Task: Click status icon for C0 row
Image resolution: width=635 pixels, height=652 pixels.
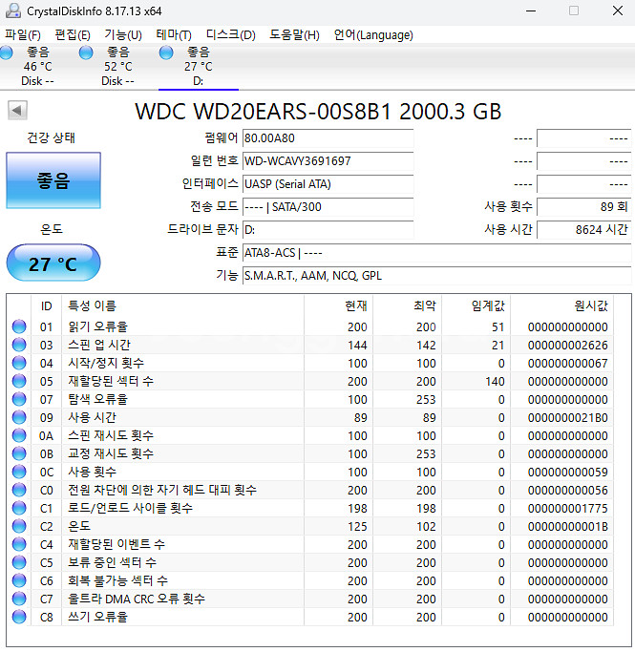Action: click(x=19, y=490)
